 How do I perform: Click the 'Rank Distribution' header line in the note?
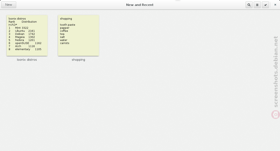[x=22, y=22]
